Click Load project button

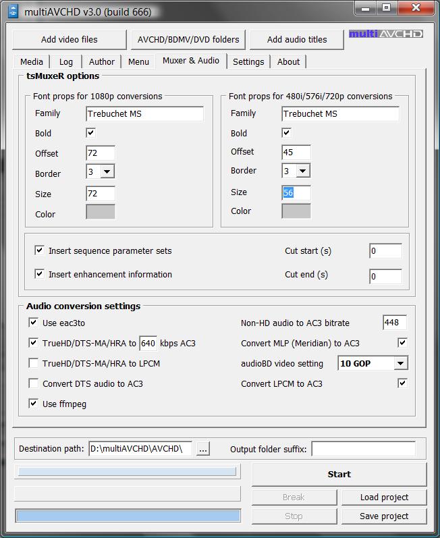(384, 497)
